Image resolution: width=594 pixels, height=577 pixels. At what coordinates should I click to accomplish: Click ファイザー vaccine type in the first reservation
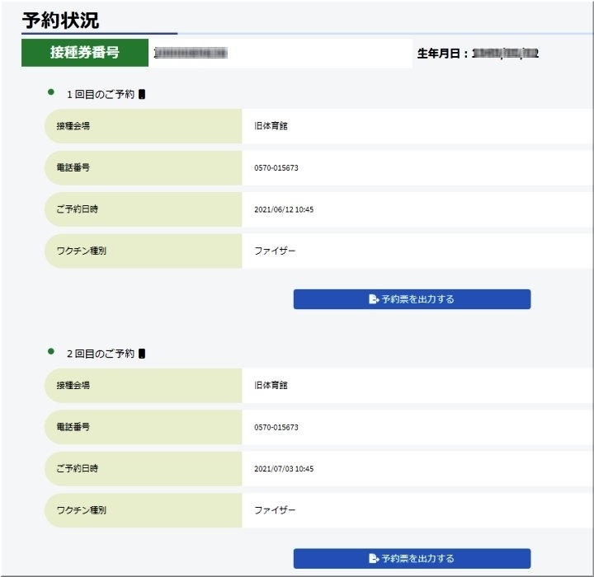(x=275, y=251)
